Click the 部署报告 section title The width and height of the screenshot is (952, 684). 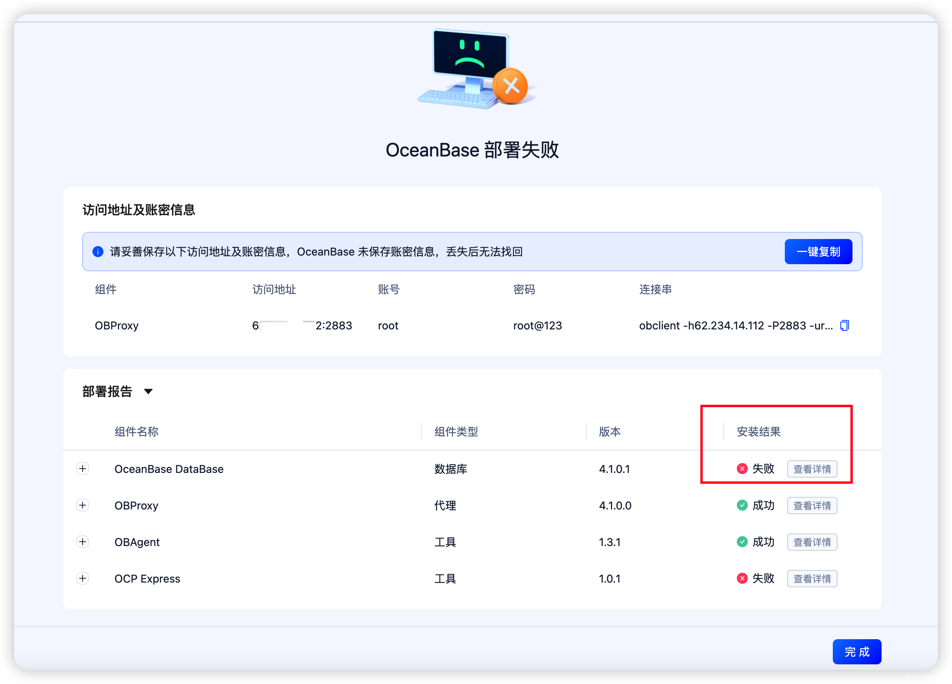(107, 391)
